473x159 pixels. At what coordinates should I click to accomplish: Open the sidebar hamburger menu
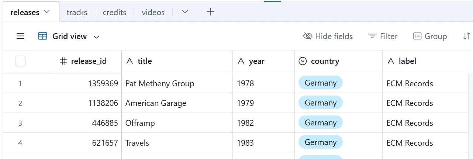click(x=20, y=36)
